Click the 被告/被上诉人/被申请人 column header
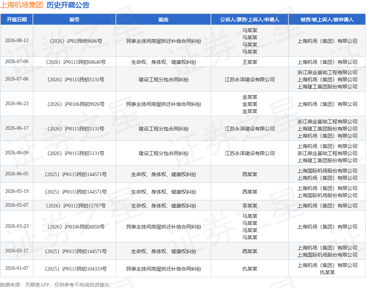Viewport: 366px width, 288px height. point(327,20)
